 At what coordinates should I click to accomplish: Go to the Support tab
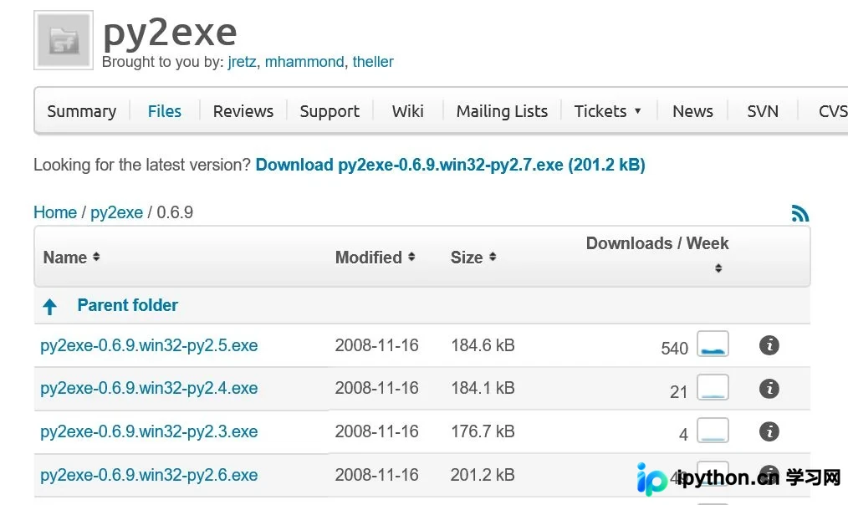click(329, 111)
